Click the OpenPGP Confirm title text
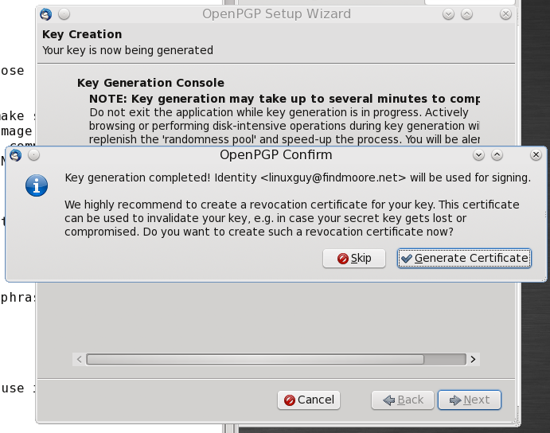 [275, 154]
